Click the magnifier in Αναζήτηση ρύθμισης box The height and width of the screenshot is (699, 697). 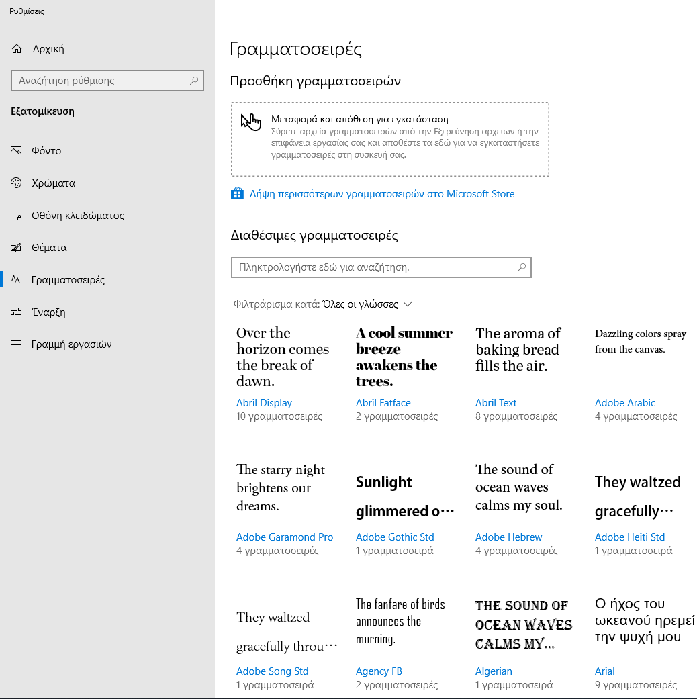pos(194,81)
